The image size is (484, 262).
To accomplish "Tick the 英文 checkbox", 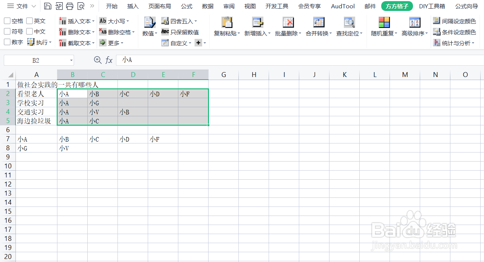I will (x=29, y=21).
